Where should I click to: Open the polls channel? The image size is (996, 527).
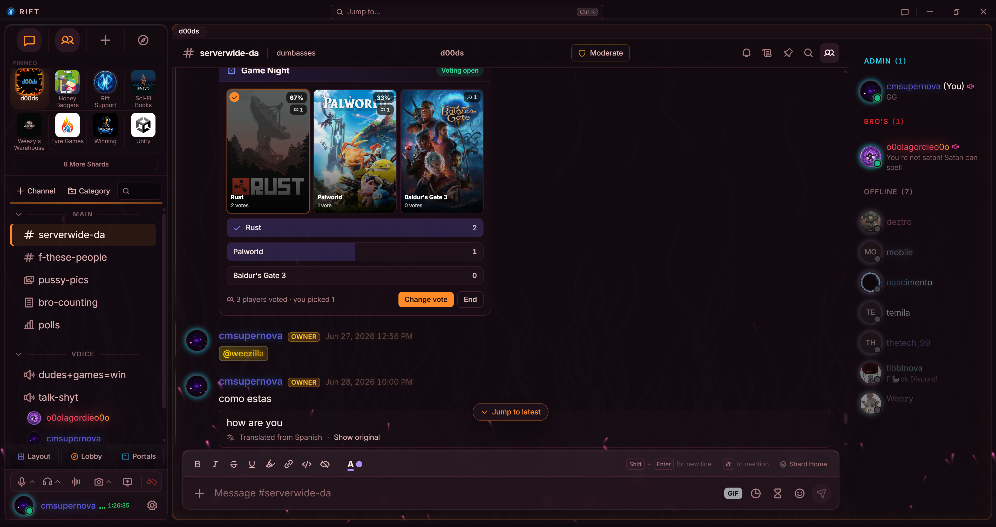click(x=83, y=325)
